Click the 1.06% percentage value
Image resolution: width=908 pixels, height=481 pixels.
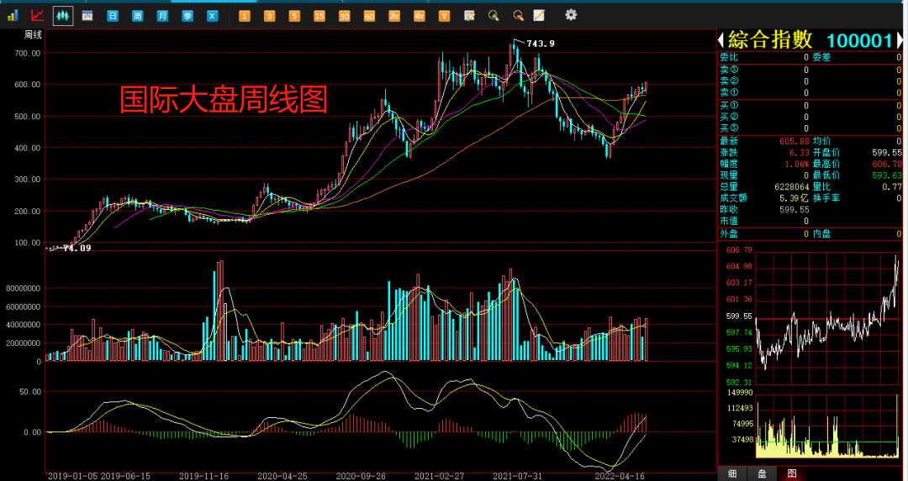pos(796,165)
